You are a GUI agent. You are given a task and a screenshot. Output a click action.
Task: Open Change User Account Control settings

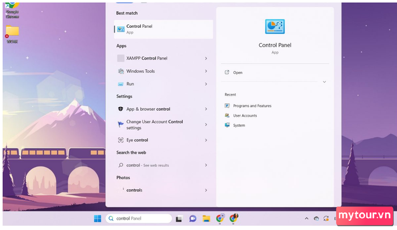pyautogui.click(x=163, y=124)
